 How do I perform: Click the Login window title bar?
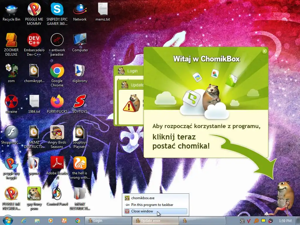tap(129, 71)
